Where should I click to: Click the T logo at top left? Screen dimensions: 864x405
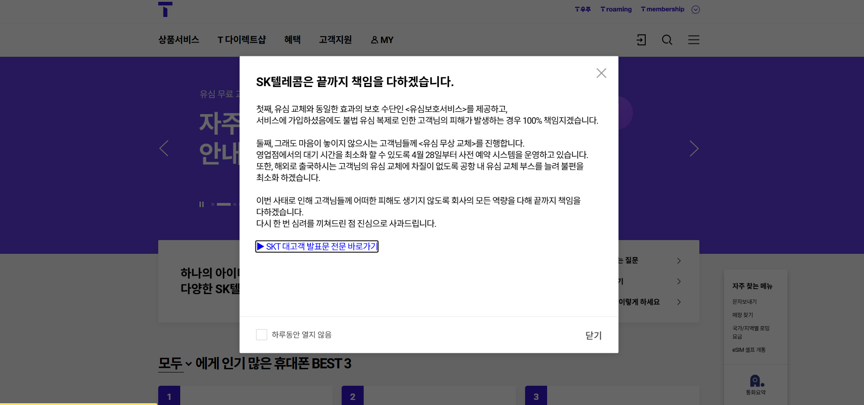pos(165,9)
